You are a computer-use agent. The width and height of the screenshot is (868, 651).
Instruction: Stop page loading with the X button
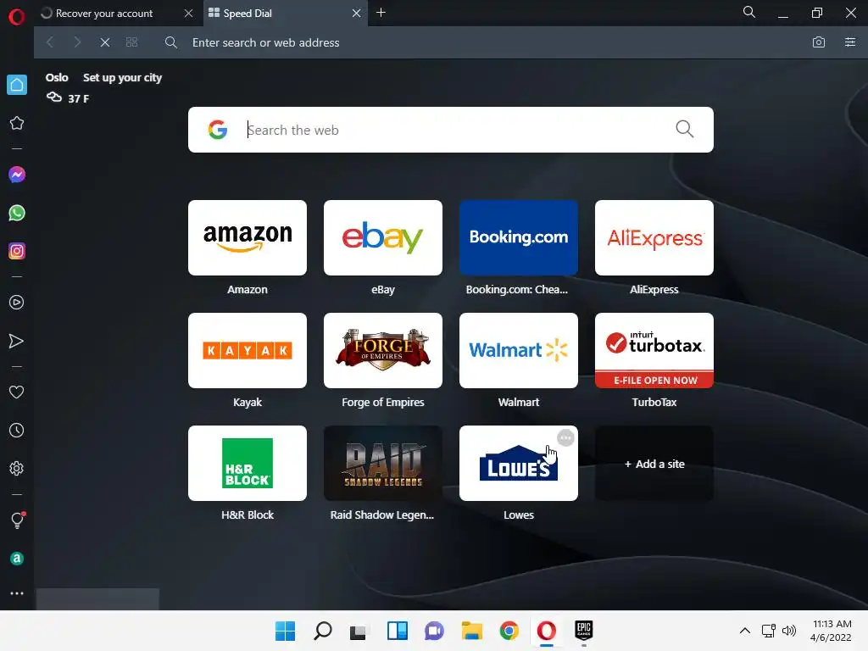click(104, 42)
